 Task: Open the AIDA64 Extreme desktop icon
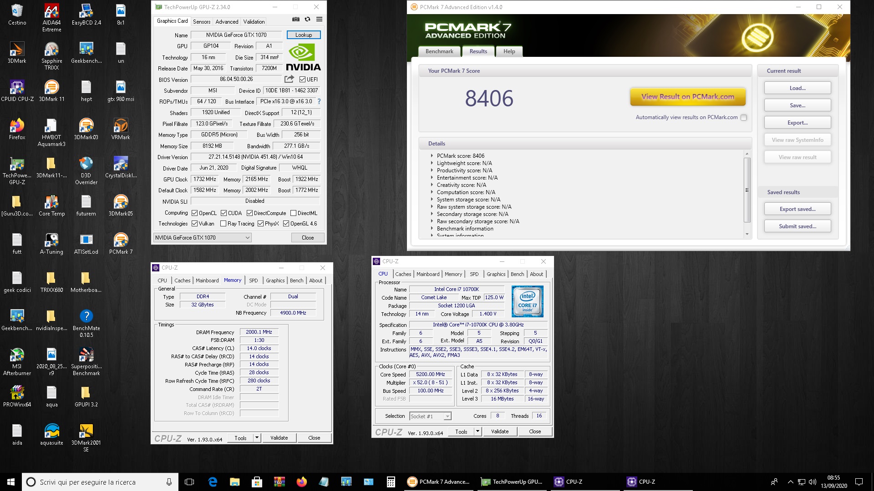point(51,18)
